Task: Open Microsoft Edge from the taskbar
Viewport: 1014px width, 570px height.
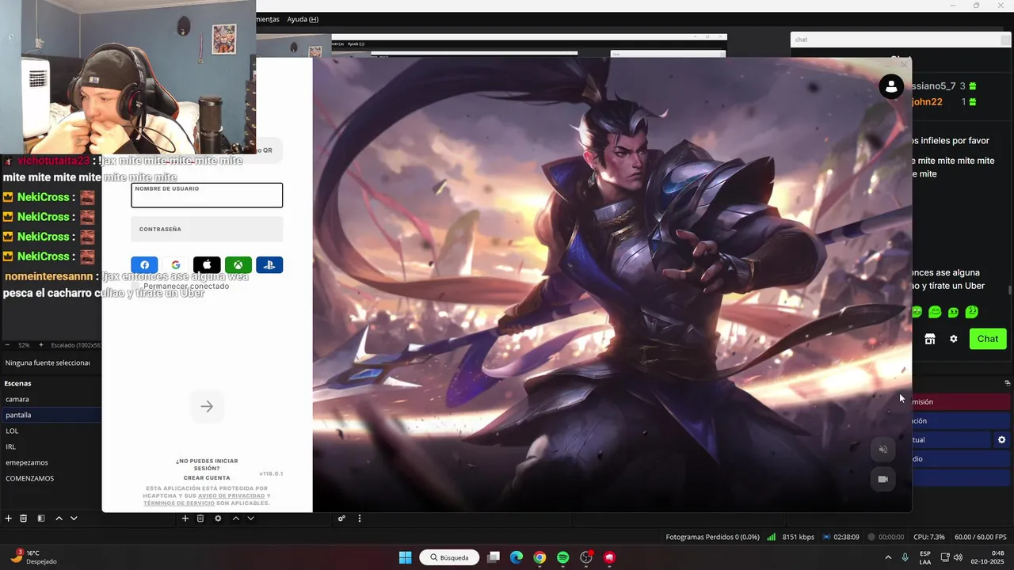Action: point(517,557)
